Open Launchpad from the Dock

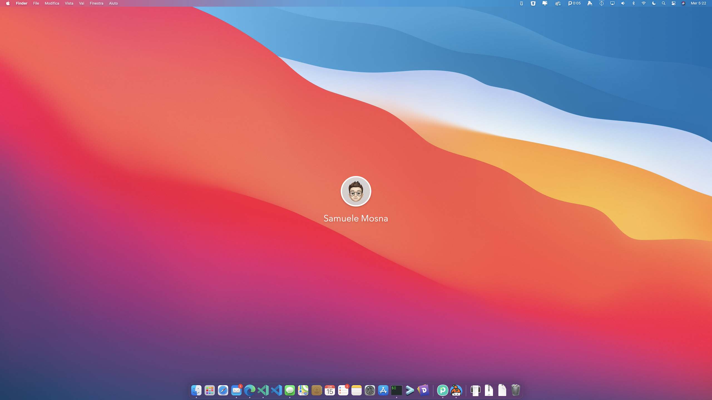(209, 390)
